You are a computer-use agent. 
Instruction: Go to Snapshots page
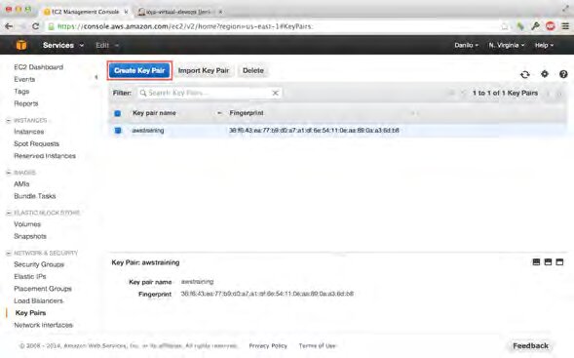pyautogui.click(x=30, y=236)
